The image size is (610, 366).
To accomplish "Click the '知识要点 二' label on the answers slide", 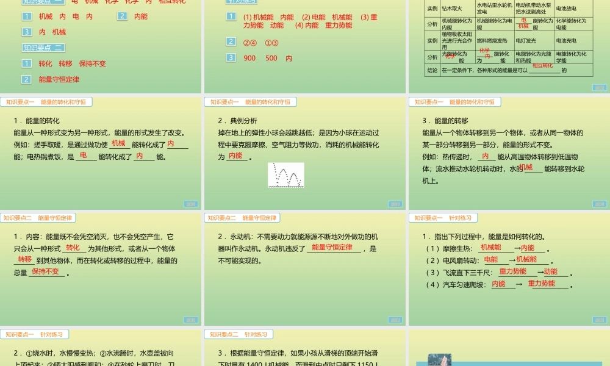I will tap(43, 48).
